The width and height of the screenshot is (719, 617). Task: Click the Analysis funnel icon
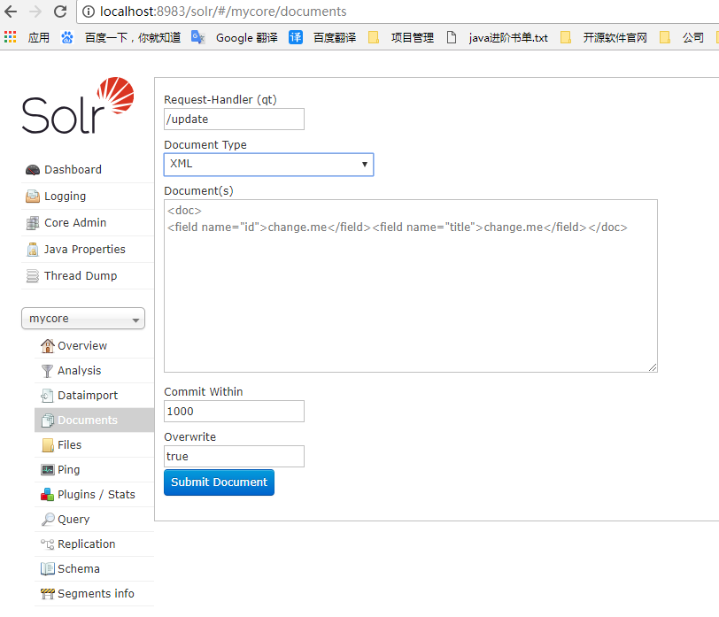click(47, 371)
